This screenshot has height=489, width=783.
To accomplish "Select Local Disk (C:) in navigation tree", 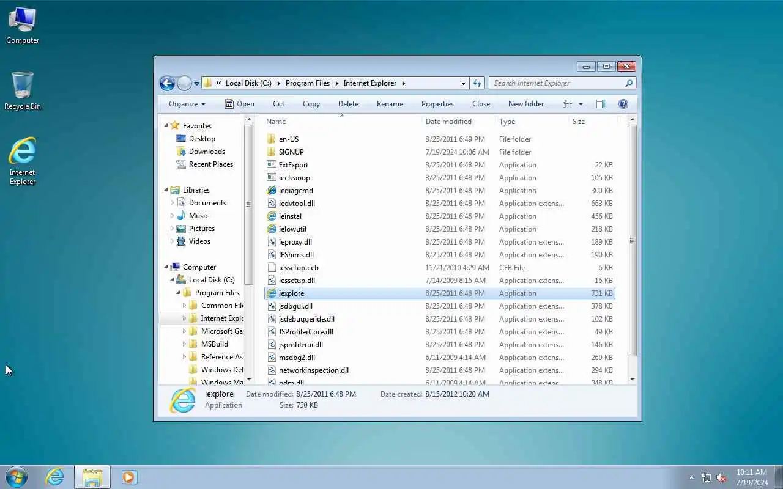I will [x=212, y=280].
